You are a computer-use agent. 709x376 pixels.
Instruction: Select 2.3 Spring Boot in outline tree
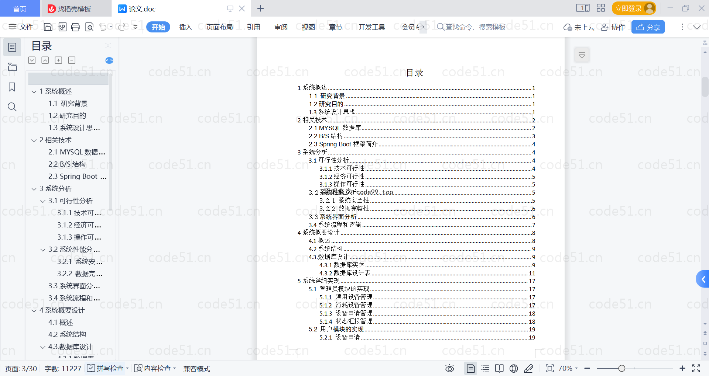tap(78, 177)
